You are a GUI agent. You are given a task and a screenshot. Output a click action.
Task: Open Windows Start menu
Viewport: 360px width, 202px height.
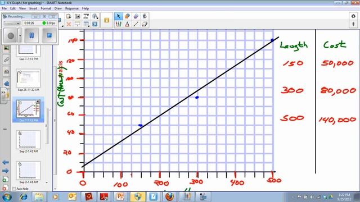7,197
